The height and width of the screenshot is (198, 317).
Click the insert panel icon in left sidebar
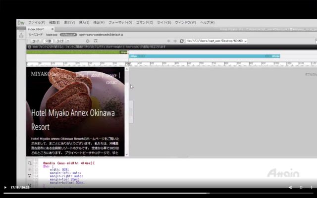[x=21, y=36]
